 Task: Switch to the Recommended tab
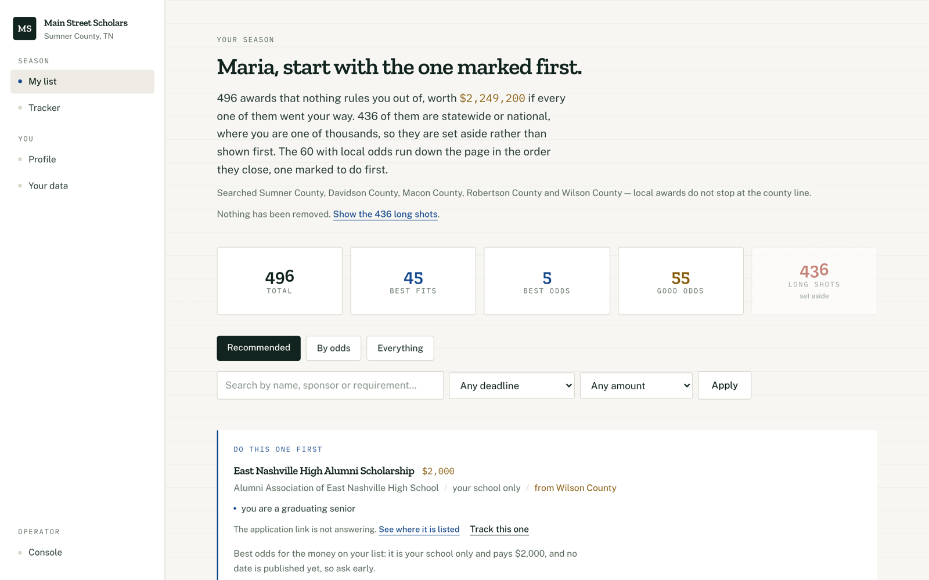tap(259, 348)
